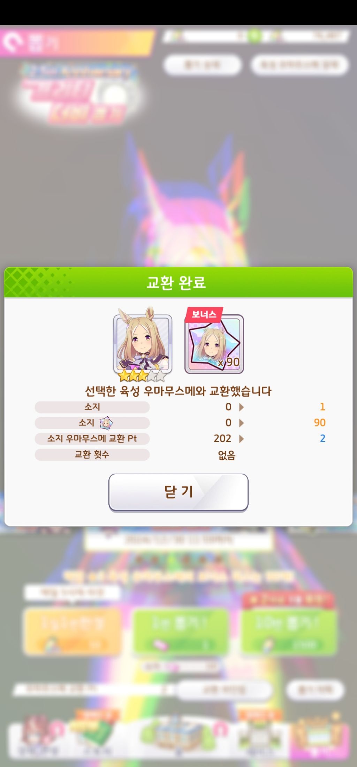Select the 소지 우마무스메 교환 Pt label

click(x=92, y=439)
